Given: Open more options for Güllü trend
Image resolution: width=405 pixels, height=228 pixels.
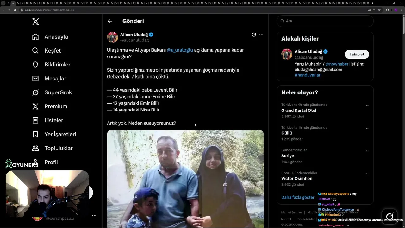Looking at the screenshot, I should [366, 128].
